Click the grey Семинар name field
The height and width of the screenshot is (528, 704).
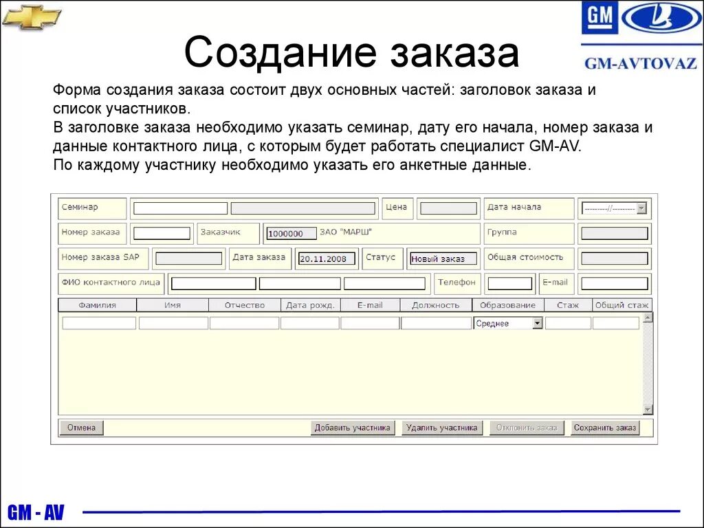click(x=303, y=208)
